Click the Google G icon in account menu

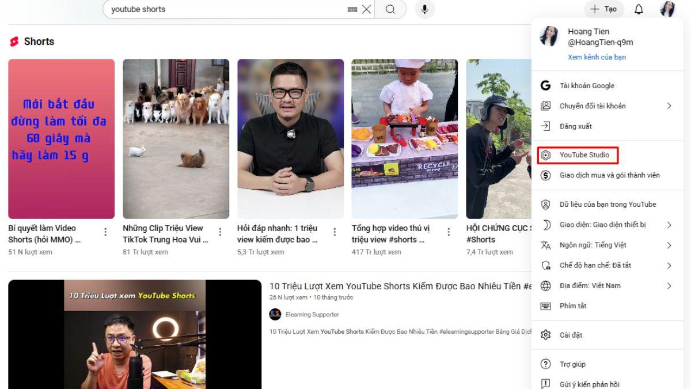pyautogui.click(x=545, y=85)
